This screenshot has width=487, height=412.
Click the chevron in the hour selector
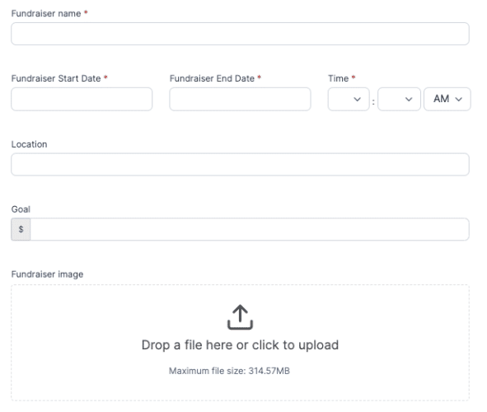point(357,100)
